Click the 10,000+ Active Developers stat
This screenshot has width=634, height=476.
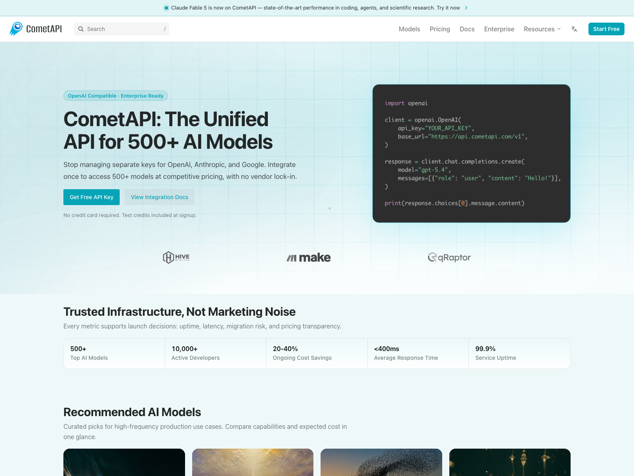216,353
